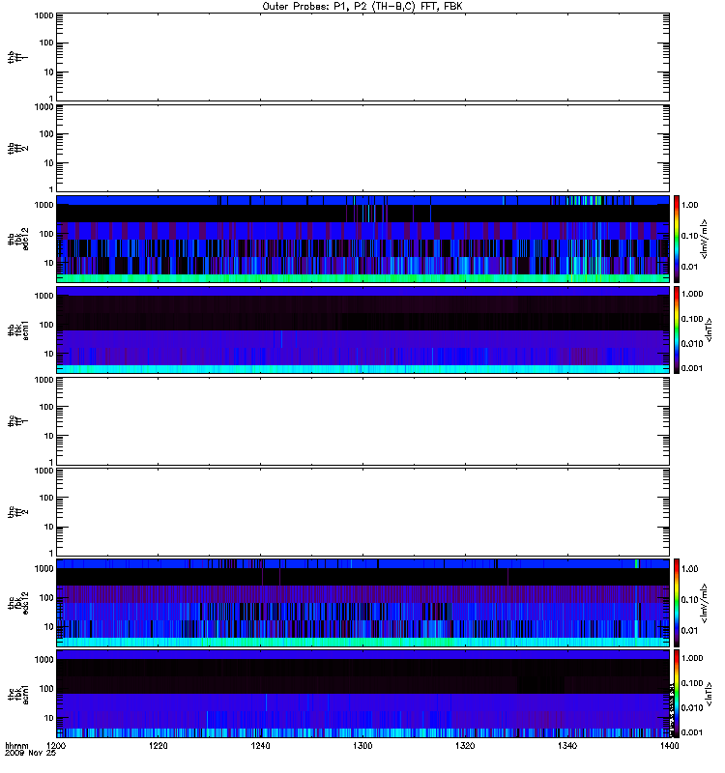The width and height of the screenshot is (725, 773).
Task: Click the thc fff 2 panel y-axis title
Action: click(x=18, y=512)
